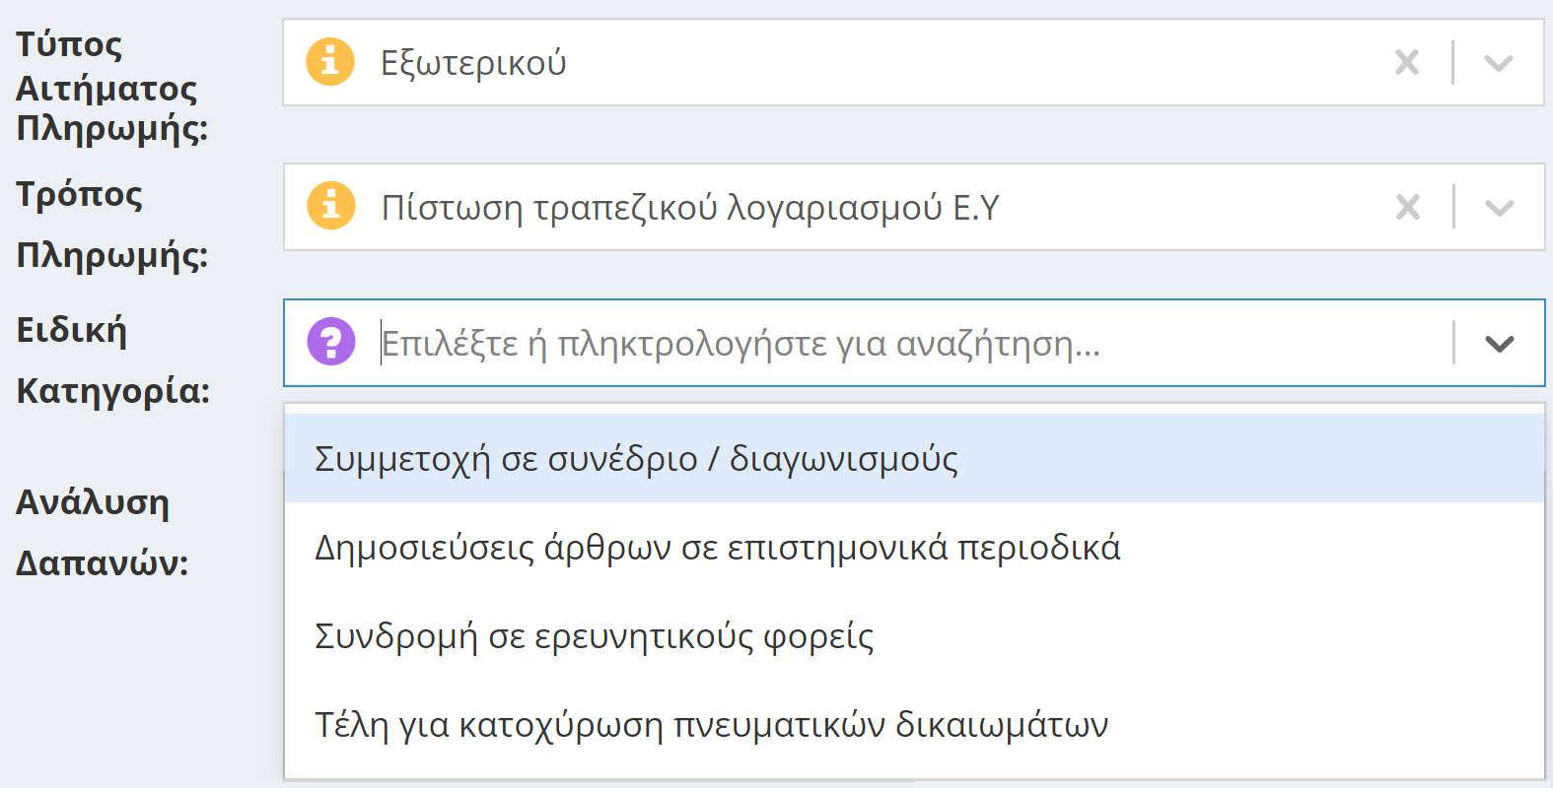This screenshot has width=1553, height=788.
Task: Choose Συνδρομή σε ερευνητικούς φορείς option
Action: 596,636
